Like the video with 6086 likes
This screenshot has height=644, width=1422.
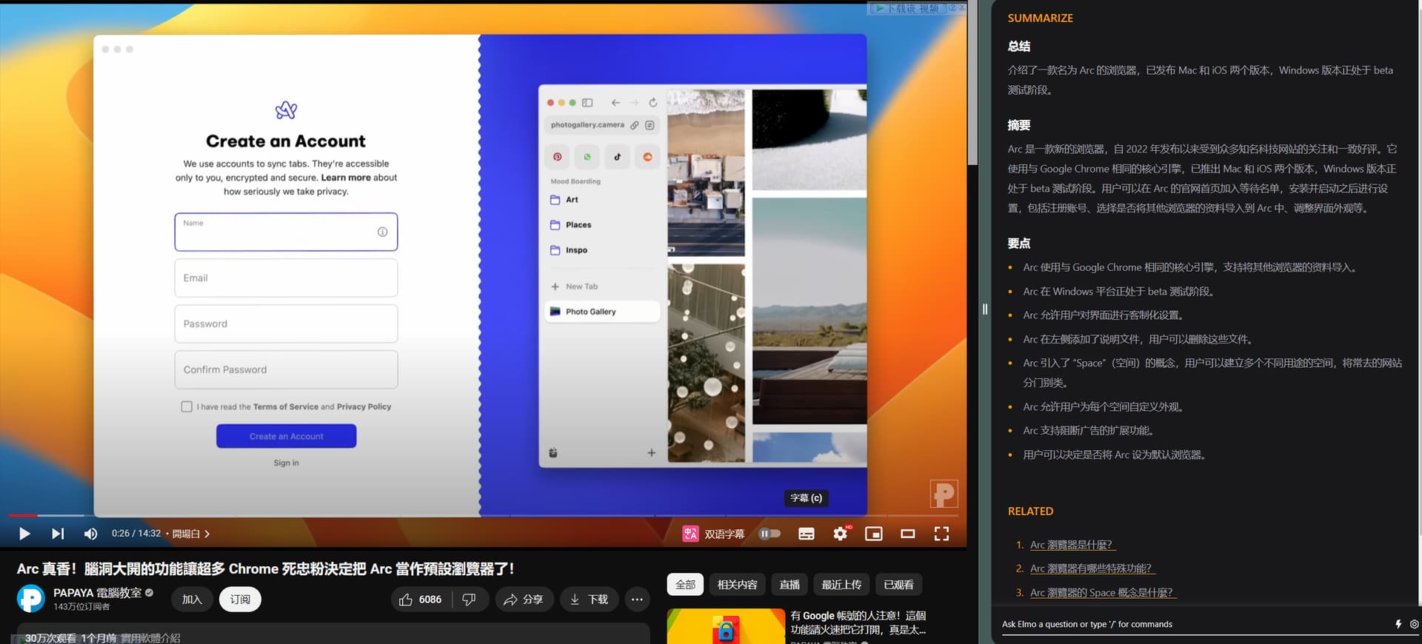point(421,600)
